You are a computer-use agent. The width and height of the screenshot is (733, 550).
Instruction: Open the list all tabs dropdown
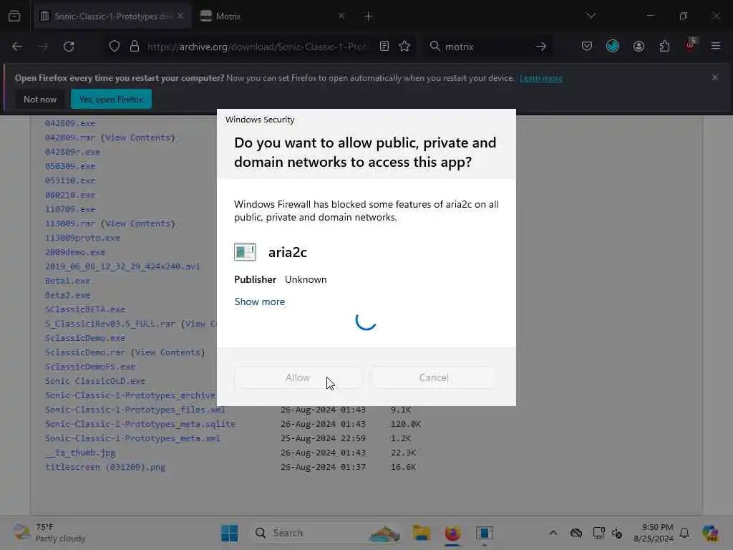pos(591,16)
